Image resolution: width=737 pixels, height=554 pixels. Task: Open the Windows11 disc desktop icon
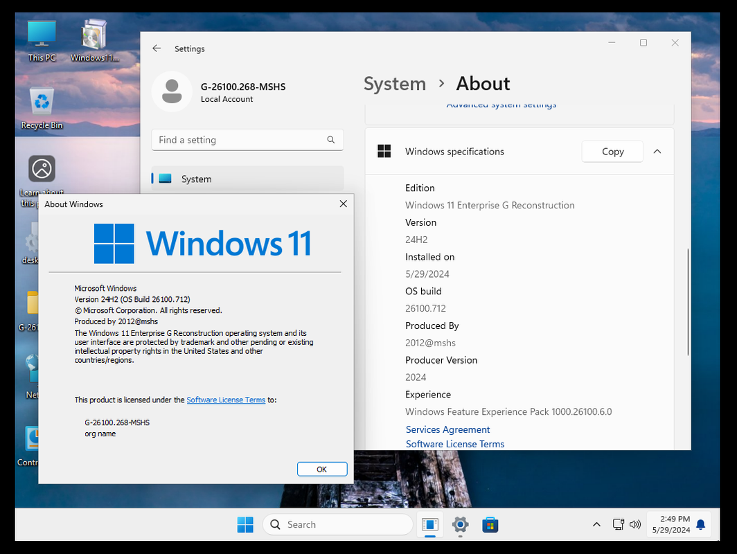94,41
